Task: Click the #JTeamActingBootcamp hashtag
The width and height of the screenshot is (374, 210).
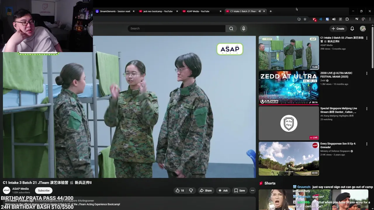Action: (49, 201)
